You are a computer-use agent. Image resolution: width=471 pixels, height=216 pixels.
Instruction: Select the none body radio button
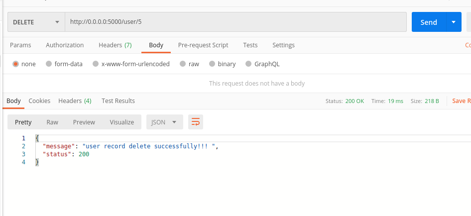click(x=15, y=64)
